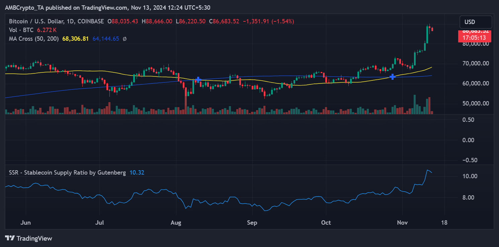Click the 70,000.00 price axis label
The height and width of the screenshot is (247, 499).
[476, 63]
